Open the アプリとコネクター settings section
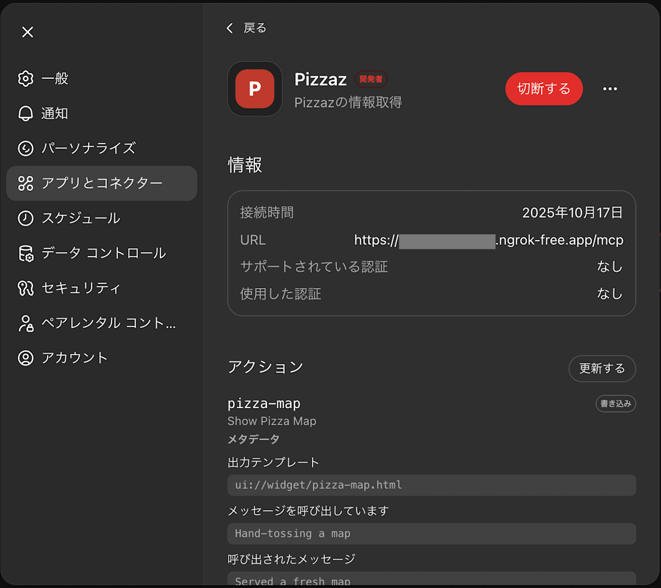The image size is (661, 588). pyautogui.click(x=101, y=183)
